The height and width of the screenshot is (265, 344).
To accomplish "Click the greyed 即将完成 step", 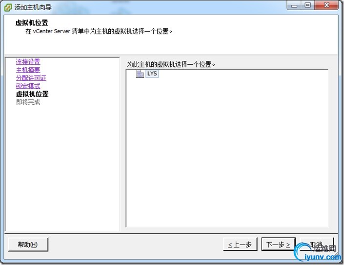I will tap(28, 102).
